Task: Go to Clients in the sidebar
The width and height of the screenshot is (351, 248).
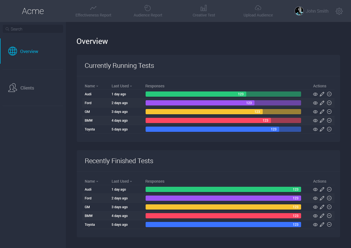Action: click(x=27, y=88)
